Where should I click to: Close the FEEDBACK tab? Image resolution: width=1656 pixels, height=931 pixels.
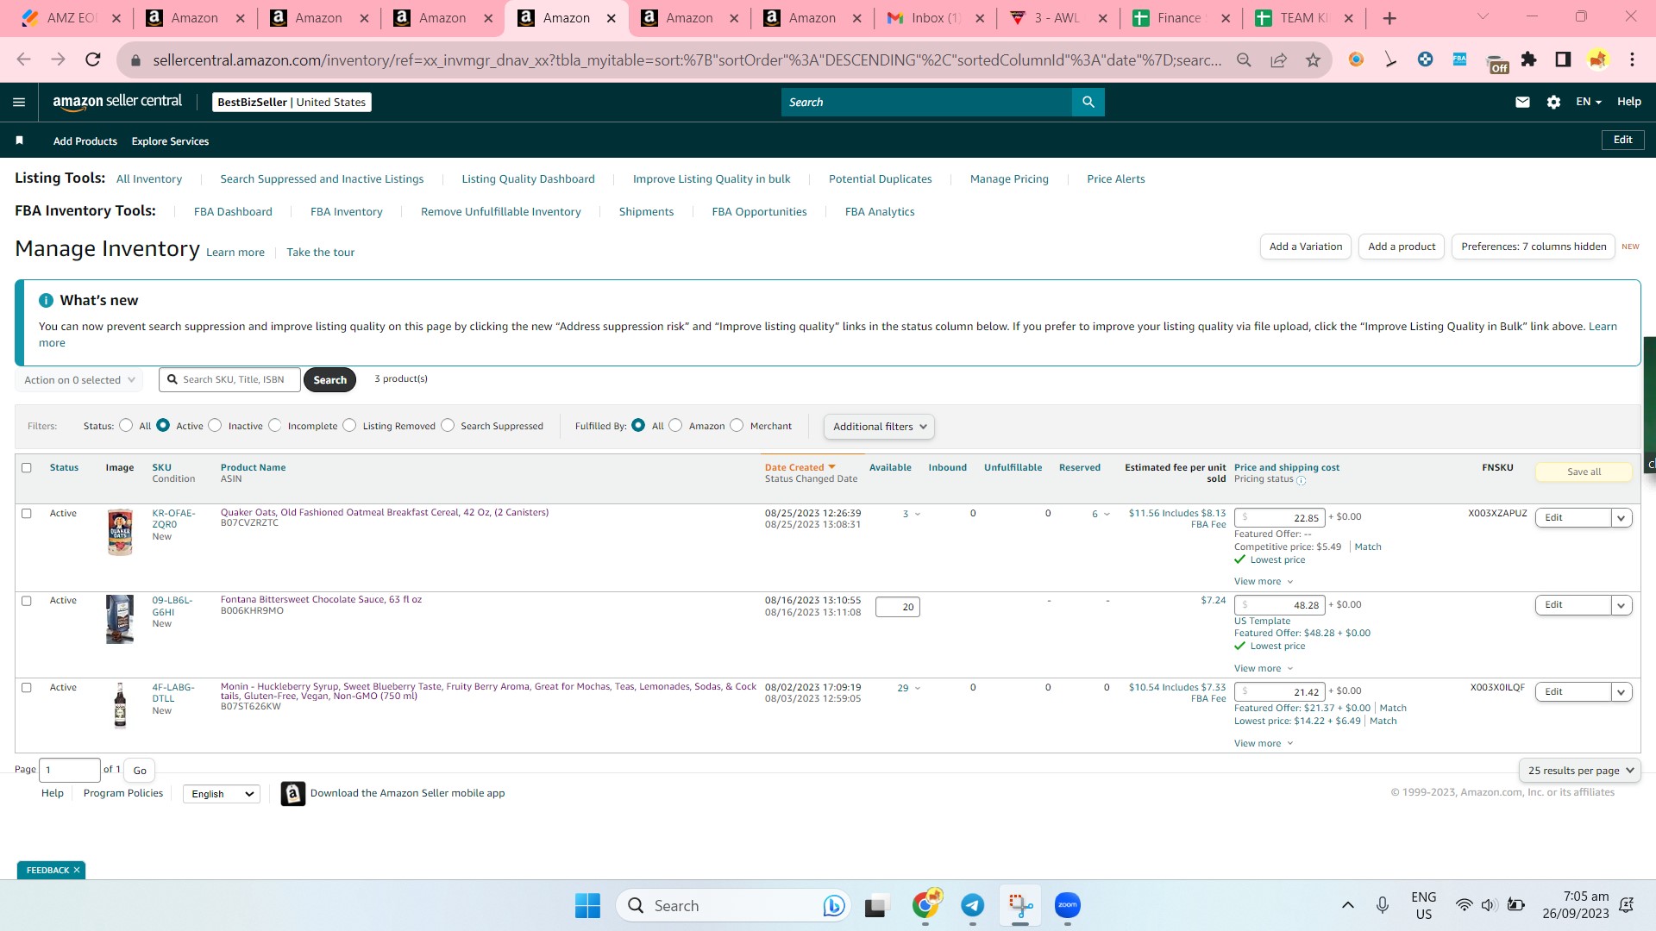coord(77,870)
